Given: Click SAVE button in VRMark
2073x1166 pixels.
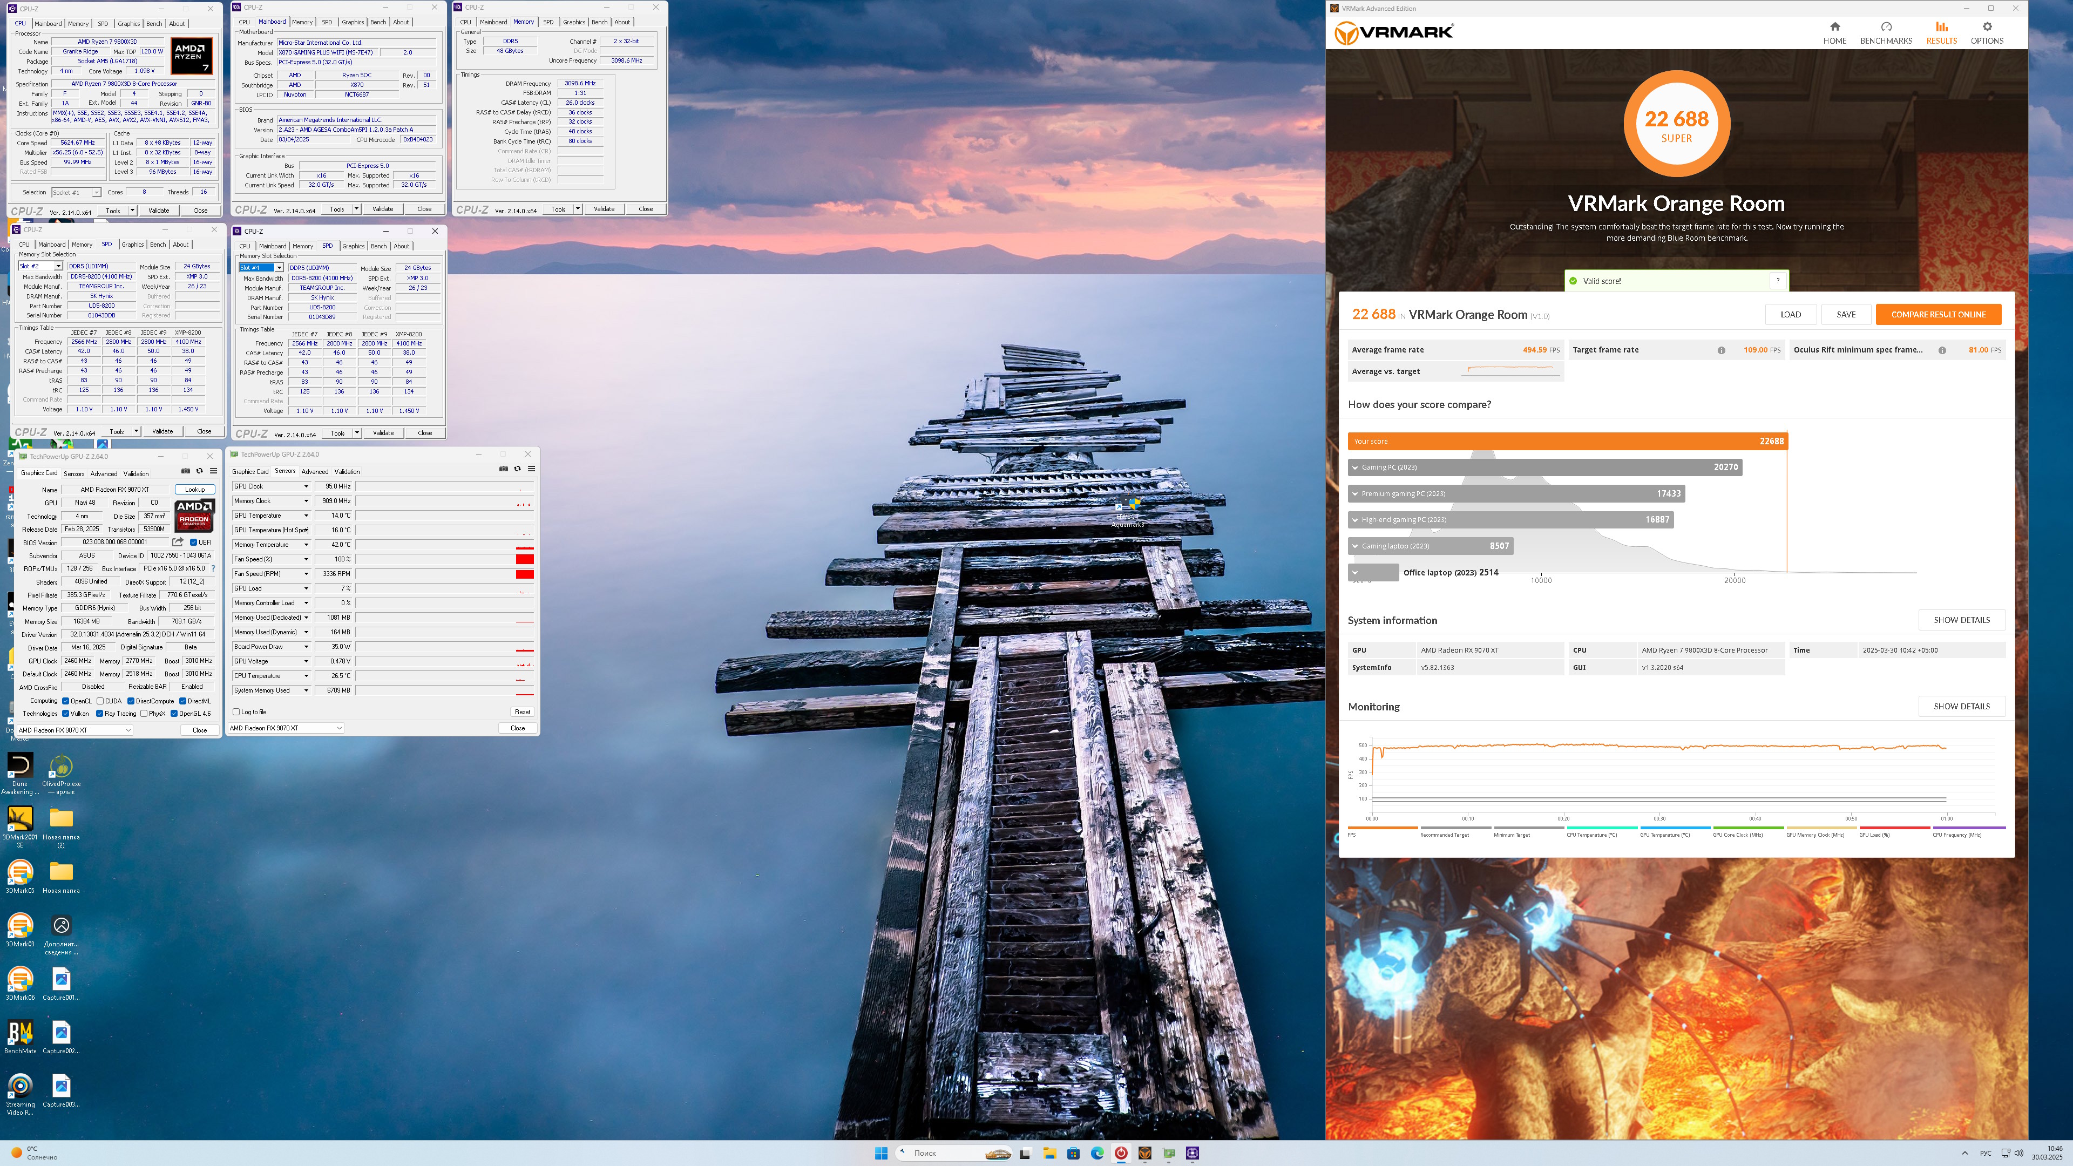Looking at the screenshot, I should (1846, 315).
